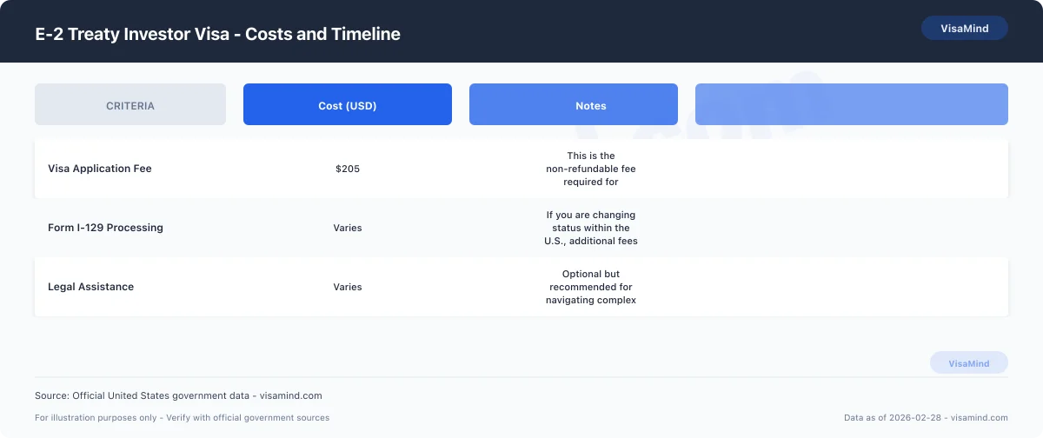
Task: Open the Source: Official United States government data line
Action: tap(178, 395)
